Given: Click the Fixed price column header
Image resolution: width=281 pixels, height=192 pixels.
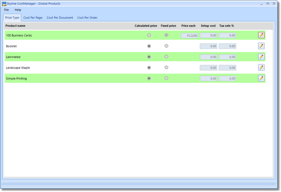Looking at the screenshot, I should 168,26.
